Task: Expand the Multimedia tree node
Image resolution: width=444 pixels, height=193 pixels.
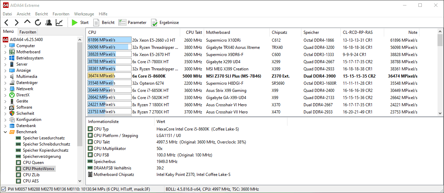Action: pyautogui.click(x=5, y=77)
